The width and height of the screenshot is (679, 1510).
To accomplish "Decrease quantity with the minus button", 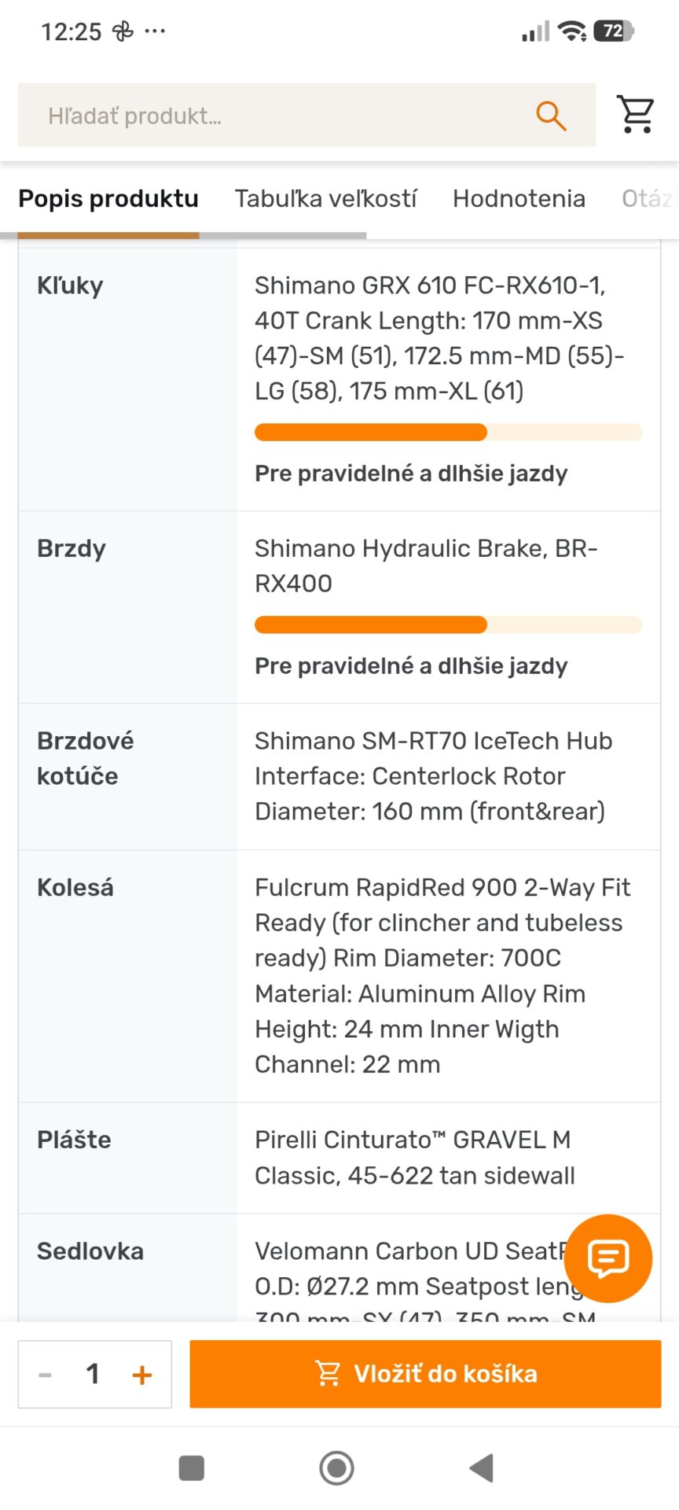I will (45, 1374).
